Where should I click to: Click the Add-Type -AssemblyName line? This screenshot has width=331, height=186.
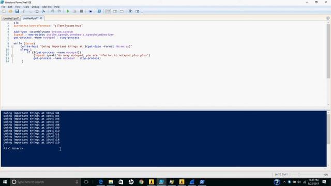pos(43,32)
